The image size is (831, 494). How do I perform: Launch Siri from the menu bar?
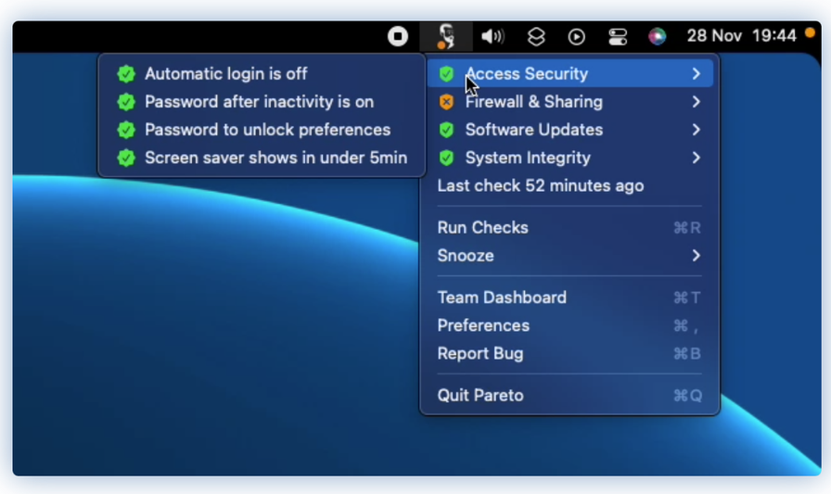click(x=658, y=36)
